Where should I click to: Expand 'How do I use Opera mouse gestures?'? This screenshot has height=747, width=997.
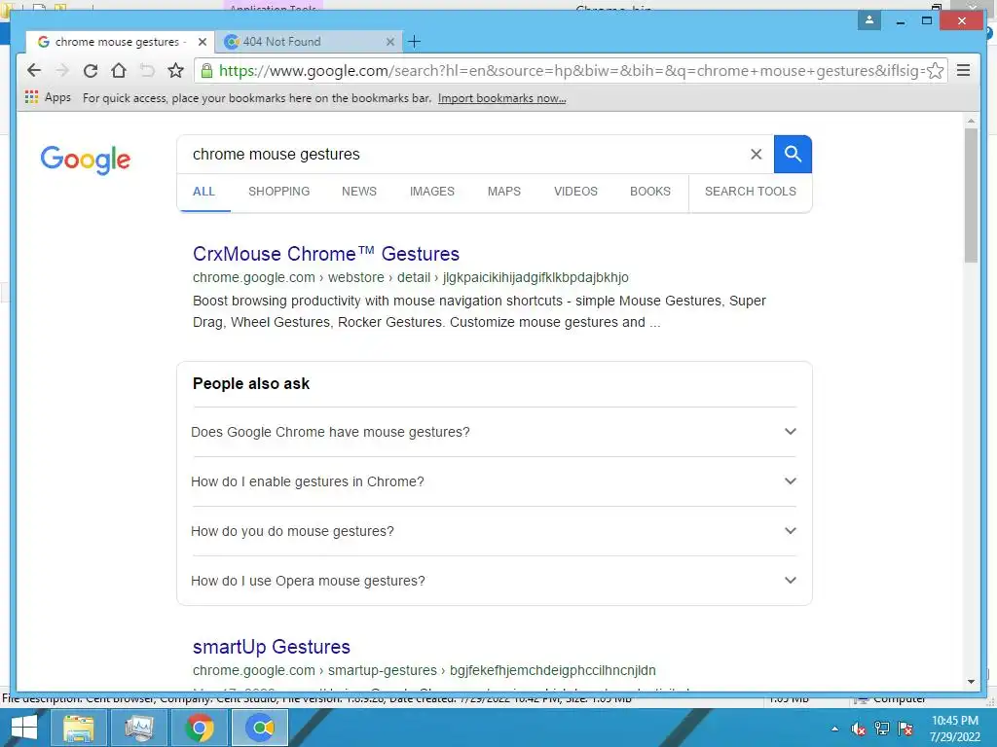[494, 581]
